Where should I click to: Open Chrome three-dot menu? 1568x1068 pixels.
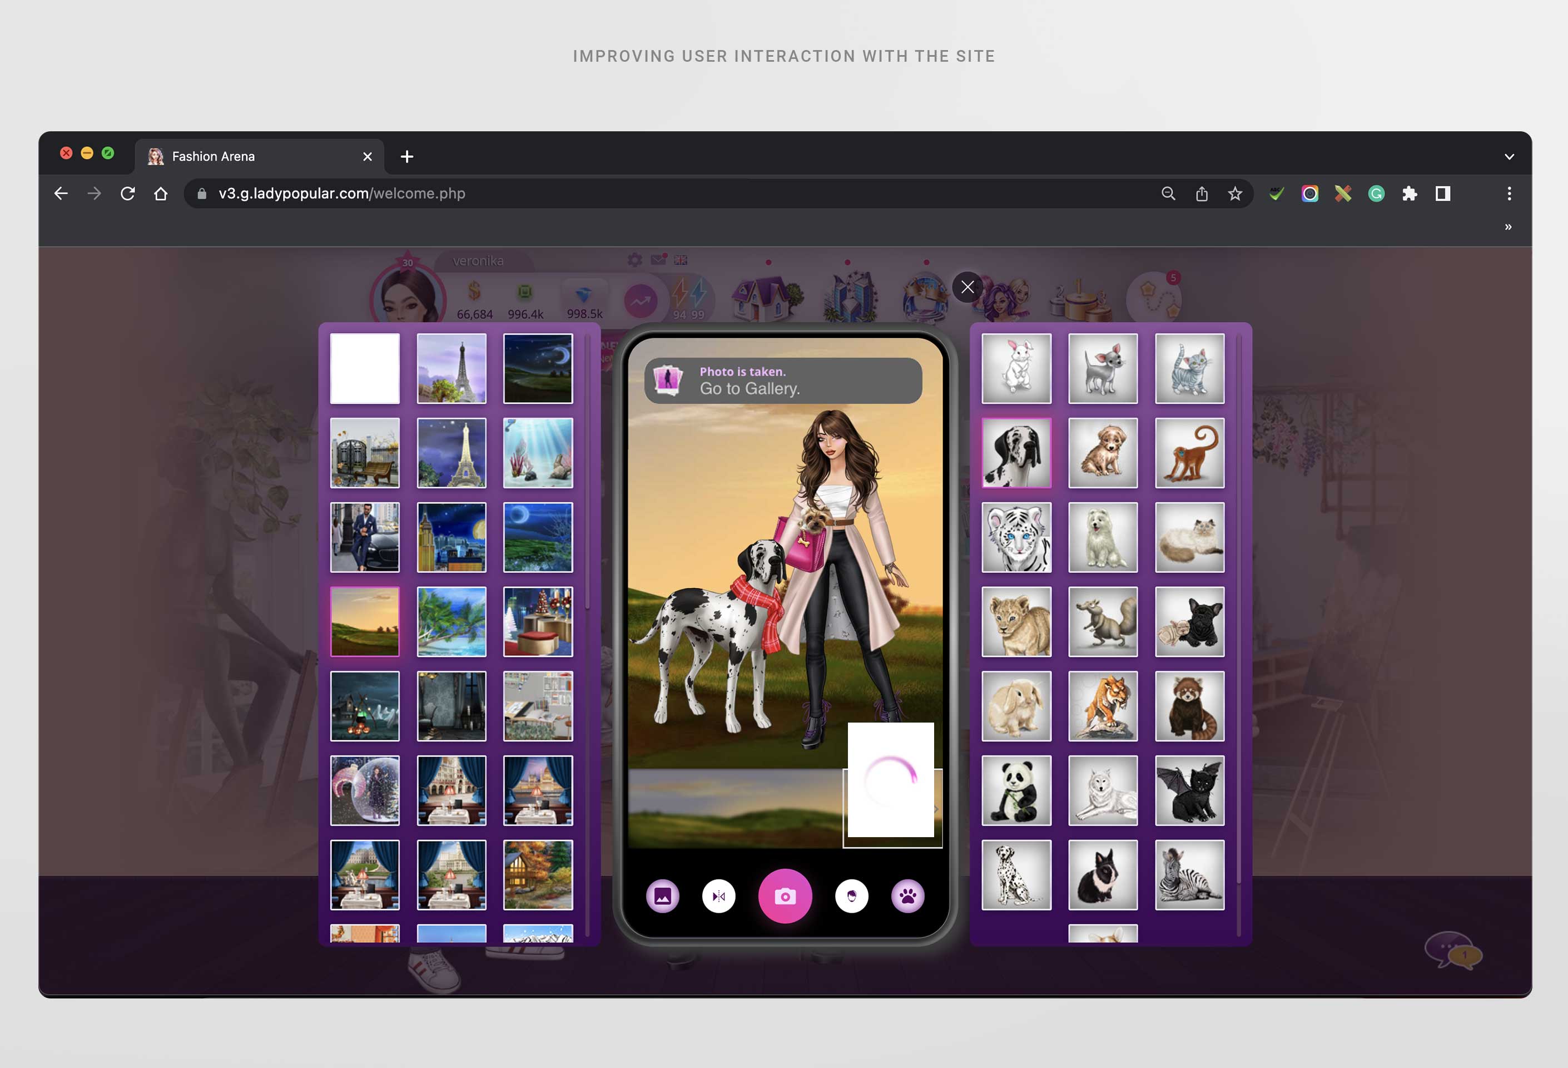click(x=1509, y=194)
